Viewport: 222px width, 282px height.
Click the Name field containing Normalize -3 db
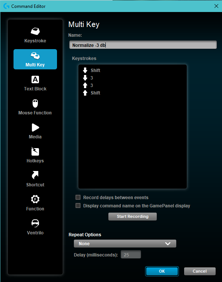coord(143,45)
